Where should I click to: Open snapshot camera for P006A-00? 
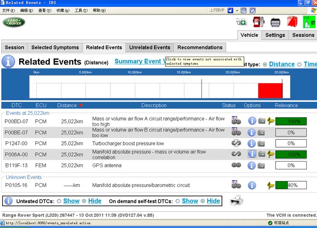[262, 154]
